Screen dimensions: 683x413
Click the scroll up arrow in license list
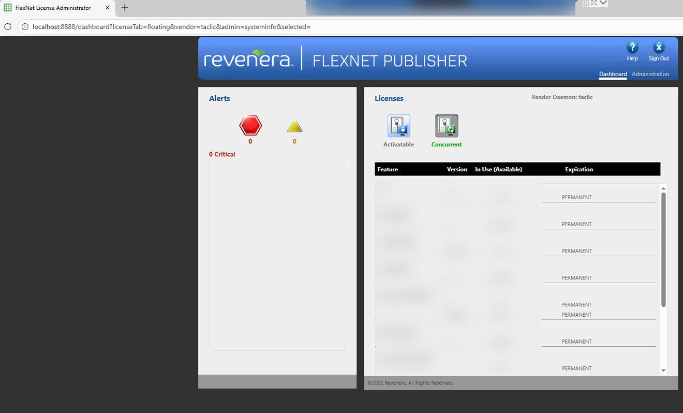pyautogui.click(x=664, y=189)
